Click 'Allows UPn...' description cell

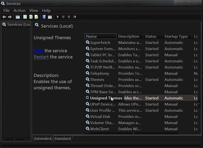(x=130, y=104)
